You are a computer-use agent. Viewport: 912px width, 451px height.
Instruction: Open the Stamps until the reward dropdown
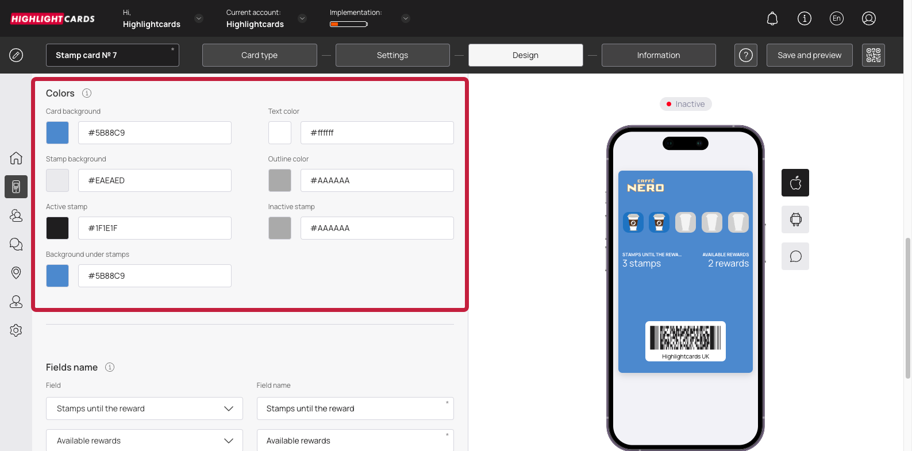pos(144,408)
